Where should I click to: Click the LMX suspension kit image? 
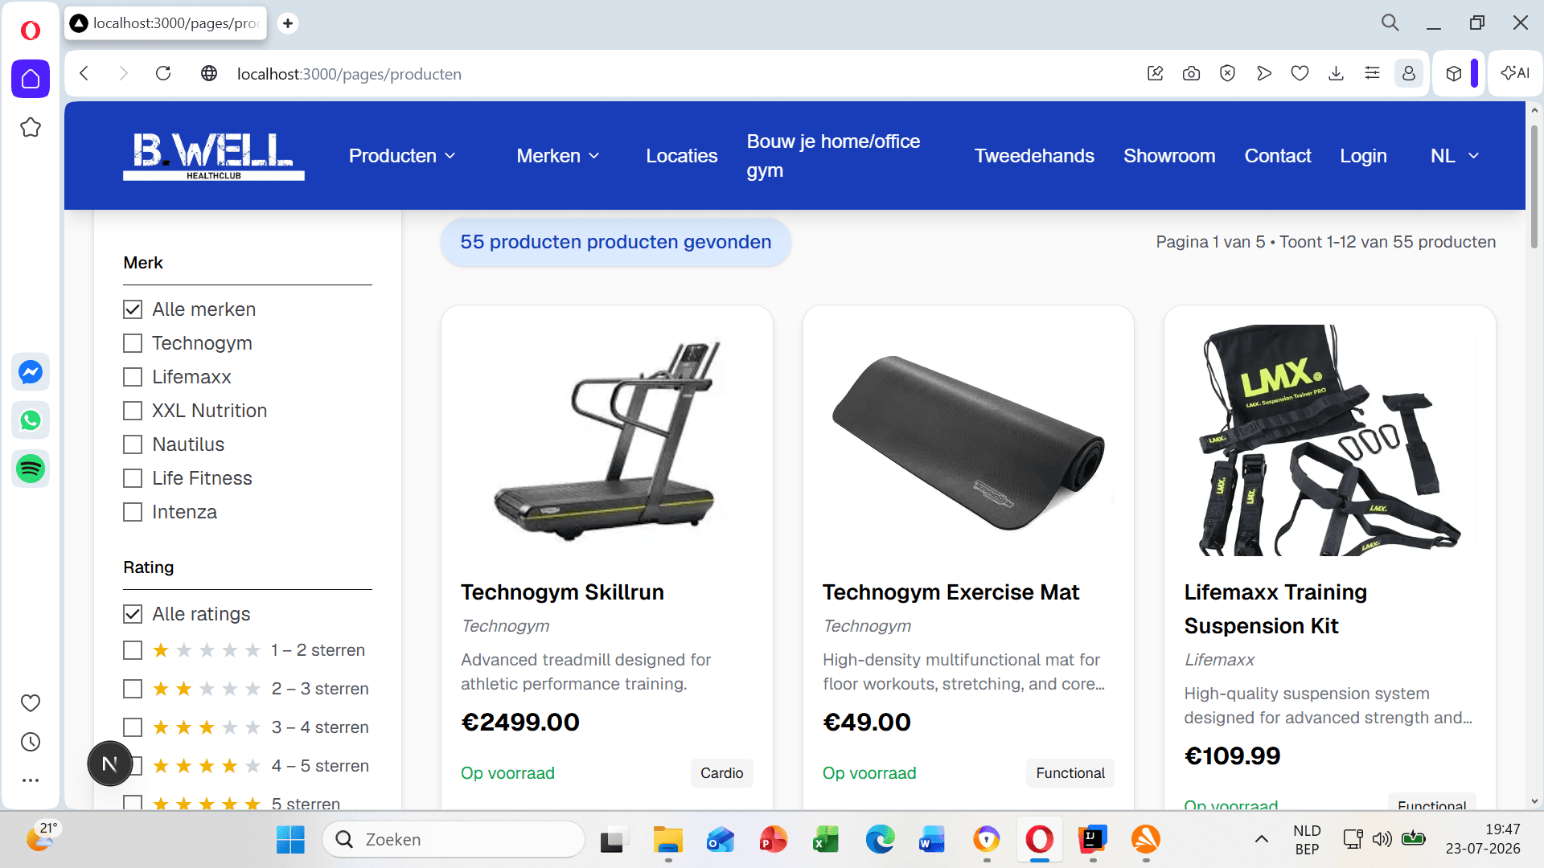1330,440
